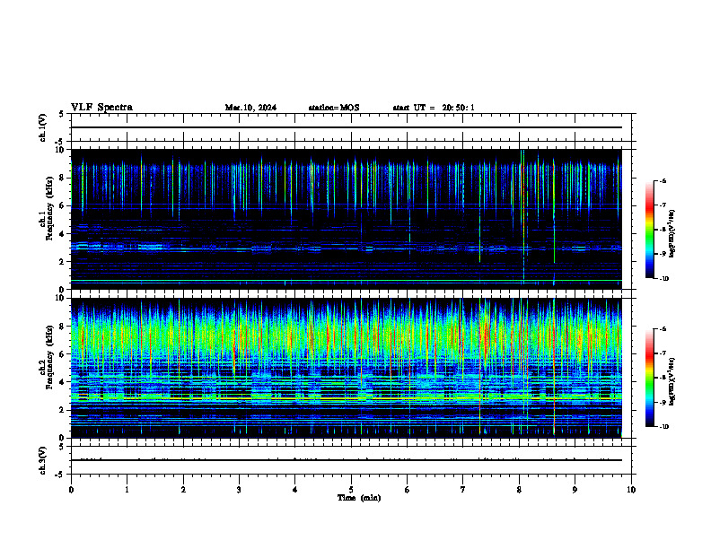The width and height of the screenshot is (711, 549).
Task: Click the "8" tick label on the time axis
Action: coord(519,490)
